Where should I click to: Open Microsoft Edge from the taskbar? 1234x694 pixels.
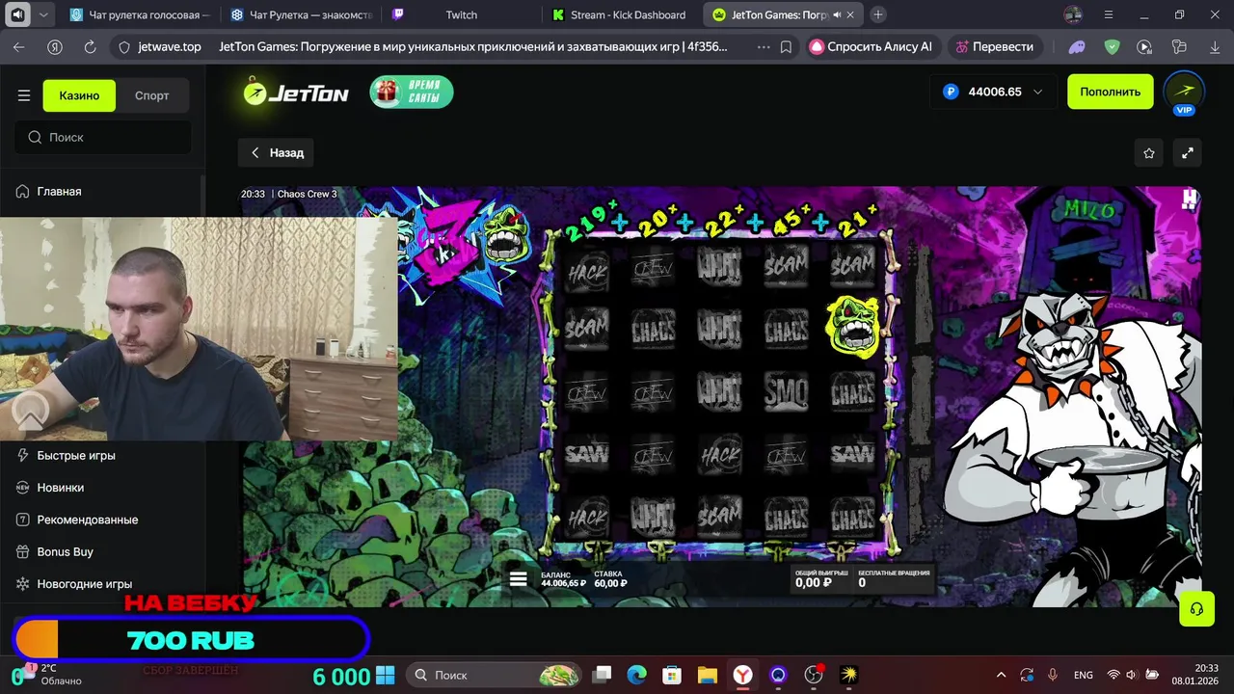coord(636,675)
